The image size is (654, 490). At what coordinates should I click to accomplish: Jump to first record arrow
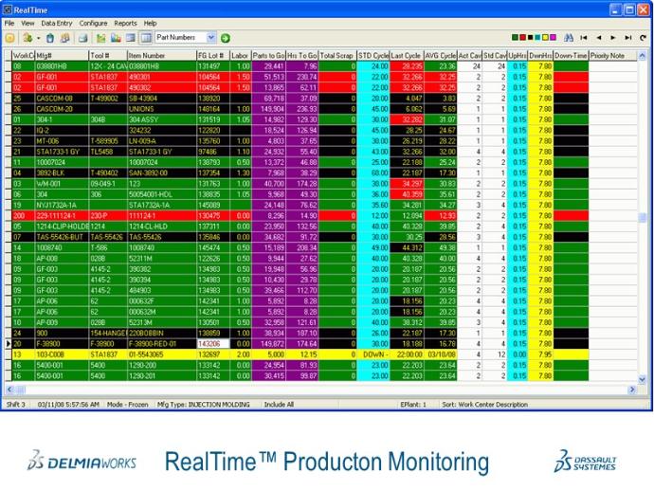pyautogui.click(x=584, y=38)
